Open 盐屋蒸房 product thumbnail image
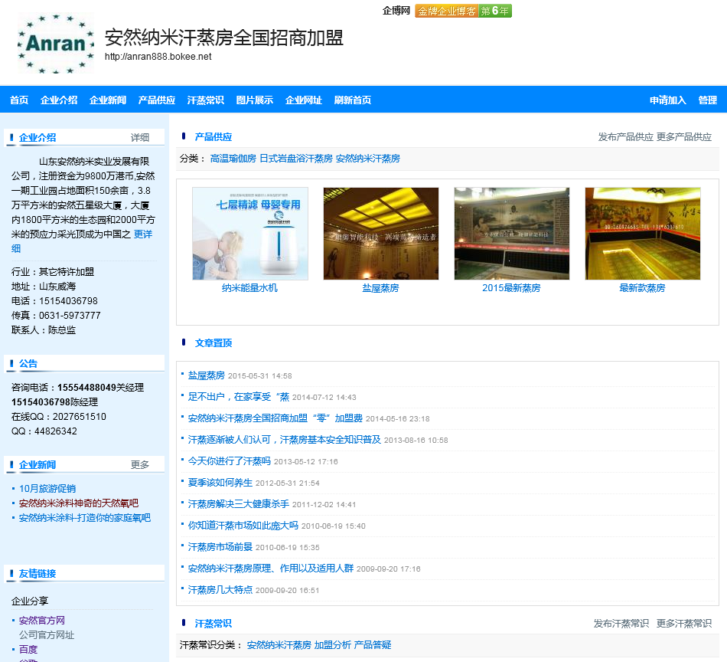 click(380, 234)
